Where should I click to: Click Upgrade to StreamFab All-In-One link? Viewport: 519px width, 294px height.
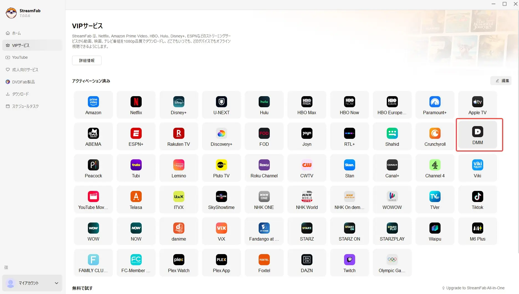pos(473,288)
